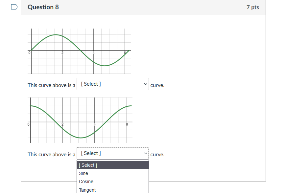The height and width of the screenshot is (193, 285).
Task: Click the word 'curve.' after the first dropdown
Action: pos(157,85)
